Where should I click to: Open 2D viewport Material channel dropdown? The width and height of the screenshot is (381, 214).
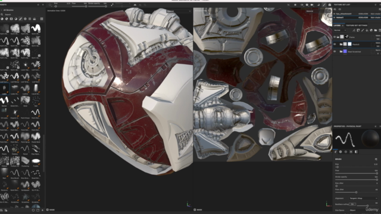coord(317,11)
